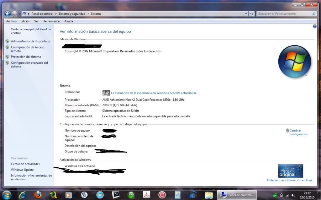Open Windows Explorer folder taskbar icon
This screenshot has height=200, width=321.
[208, 195]
